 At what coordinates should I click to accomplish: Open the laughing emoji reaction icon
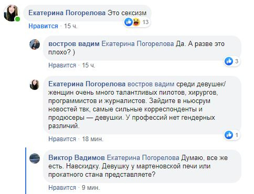(x=136, y=22)
